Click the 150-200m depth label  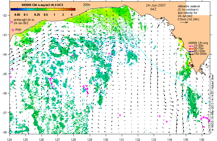coord(200,54)
